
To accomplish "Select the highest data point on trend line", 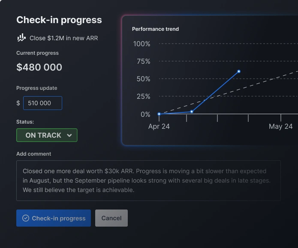I will [x=239, y=71].
